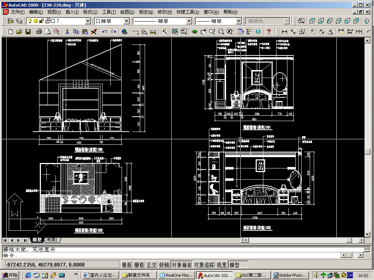Switch to 室内人论坛 browser taskbar button
Screen dimensions: 374x280
pos(101,275)
